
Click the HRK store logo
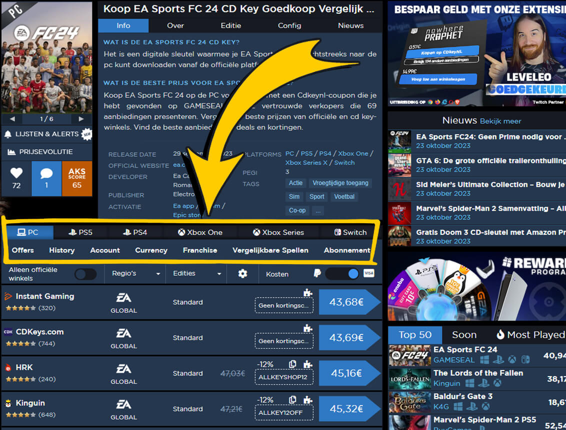8,368
